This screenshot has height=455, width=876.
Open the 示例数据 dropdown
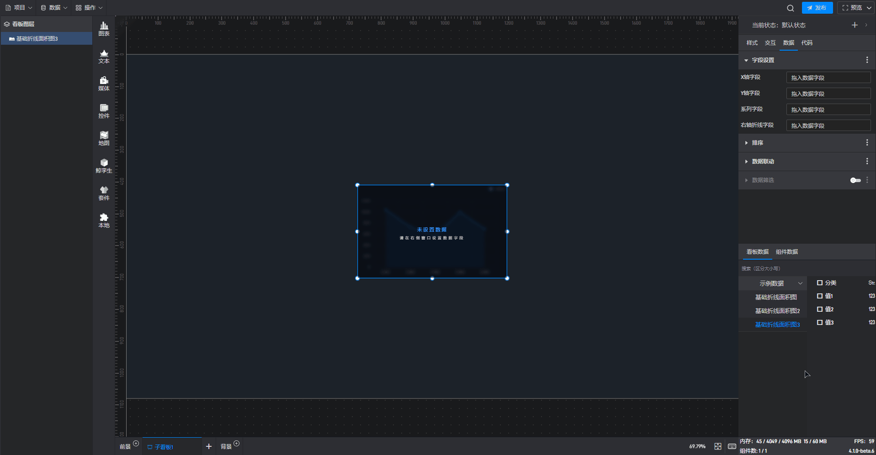pyautogui.click(x=773, y=283)
